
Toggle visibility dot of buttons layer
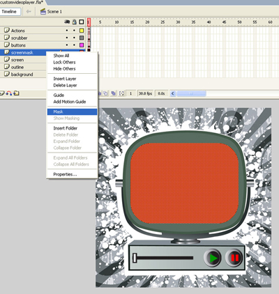coord(67,45)
